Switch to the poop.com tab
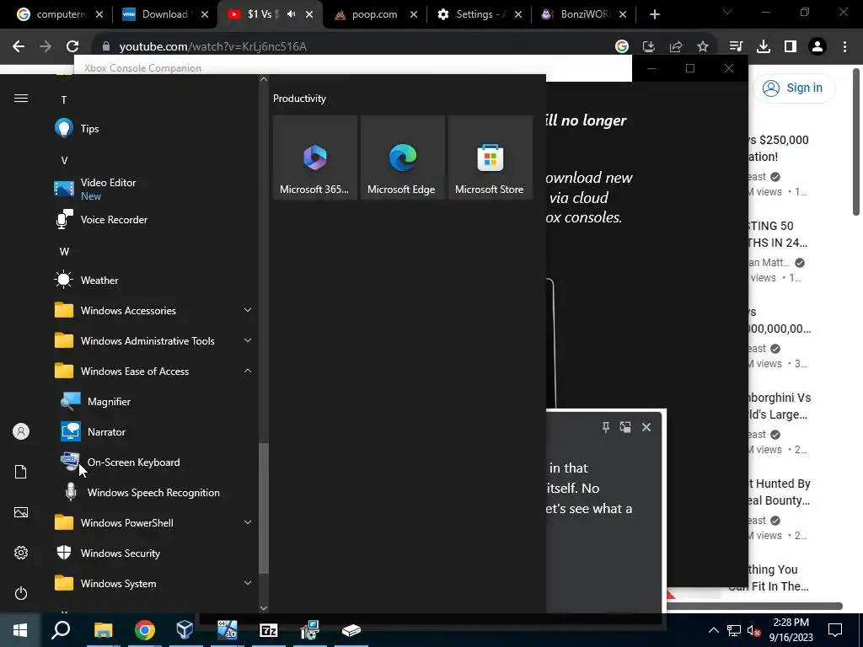This screenshot has height=647, width=863. [376, 14]
